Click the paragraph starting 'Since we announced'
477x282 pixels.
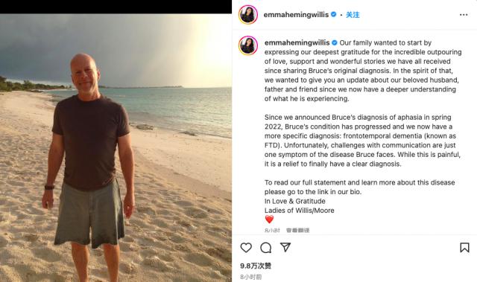pyautogui.click(x=362, y=141)
